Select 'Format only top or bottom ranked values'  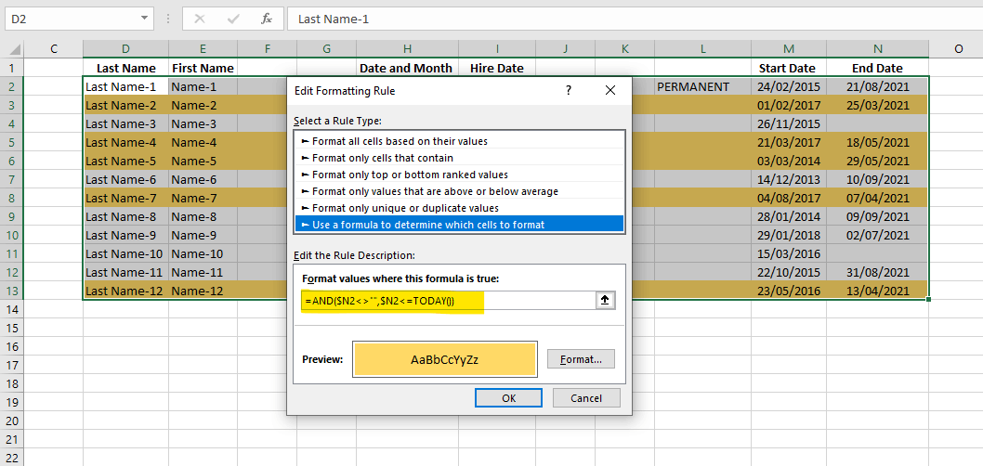click(460, 175)
